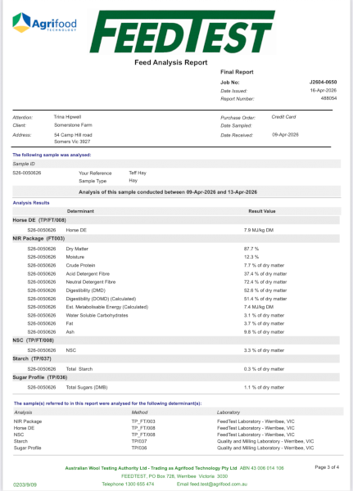Click NSC value '3.3 % of dry matter'
Viewport: 353px width, 491px height.
click(x=264, y=350)
